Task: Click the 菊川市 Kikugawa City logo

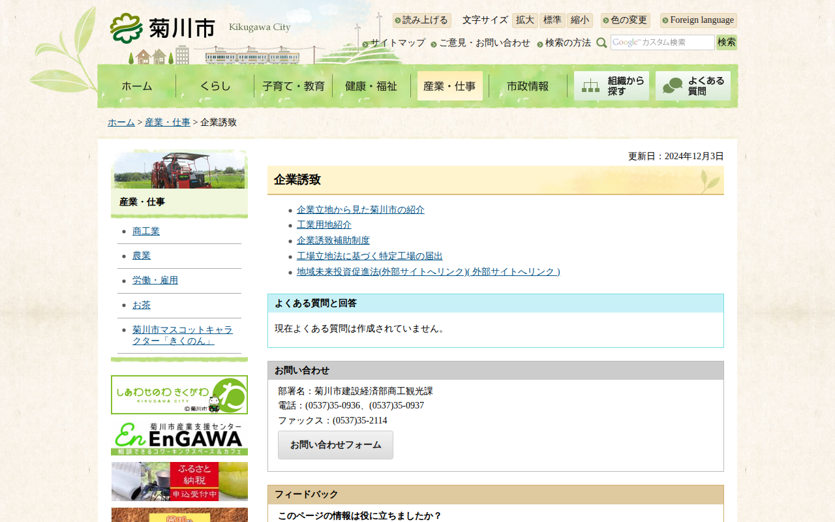Action: click(x=200, y=28)
